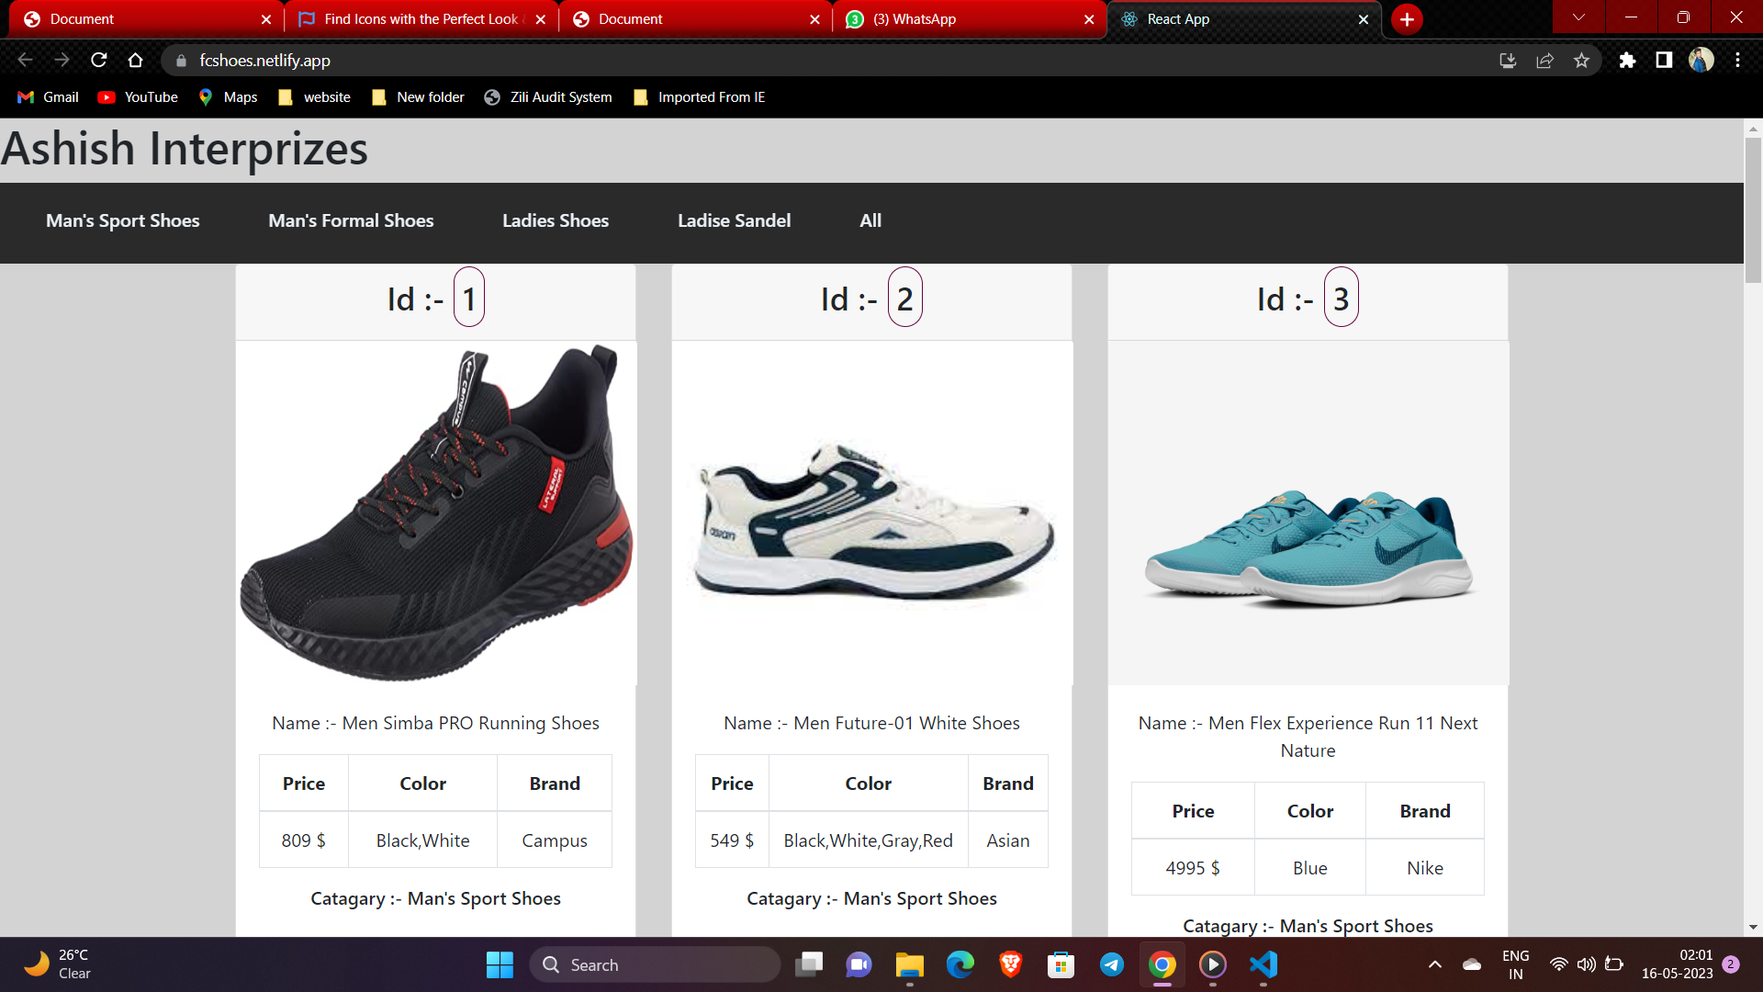Open the YouTube bookmark
Viewport: 1763px width, 992px height.
[139, 97]
